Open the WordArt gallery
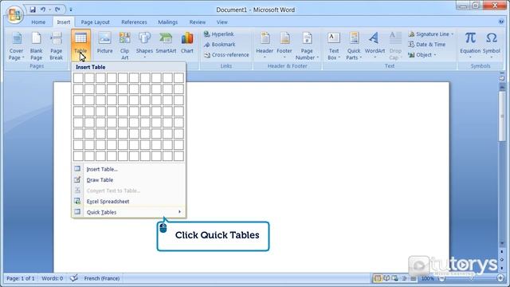This screenshot has width=510, height=287. [375, 45]
